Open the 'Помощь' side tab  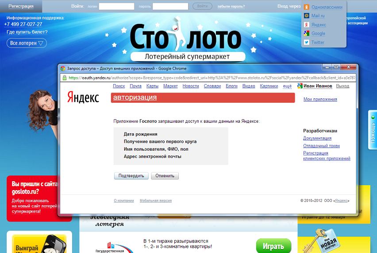pyautogui.click(x=373, y=130)
